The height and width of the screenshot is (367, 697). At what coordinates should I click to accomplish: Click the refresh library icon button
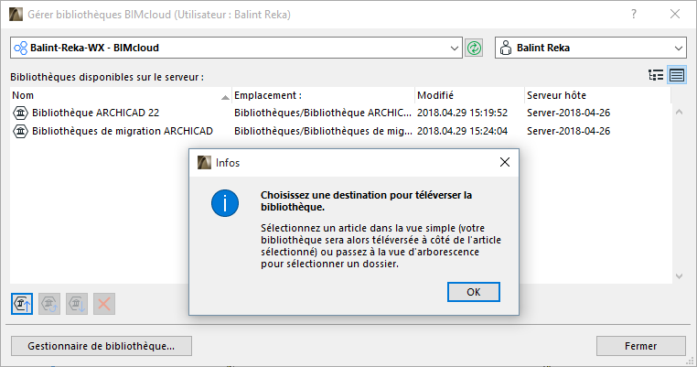pyautogui.click(x=50, y=302)
